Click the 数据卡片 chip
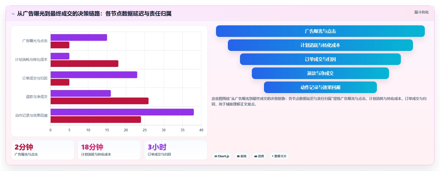Screen dimensions: 440x171 click(279, 156)
